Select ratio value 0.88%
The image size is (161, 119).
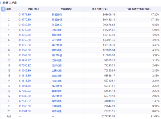156,111
